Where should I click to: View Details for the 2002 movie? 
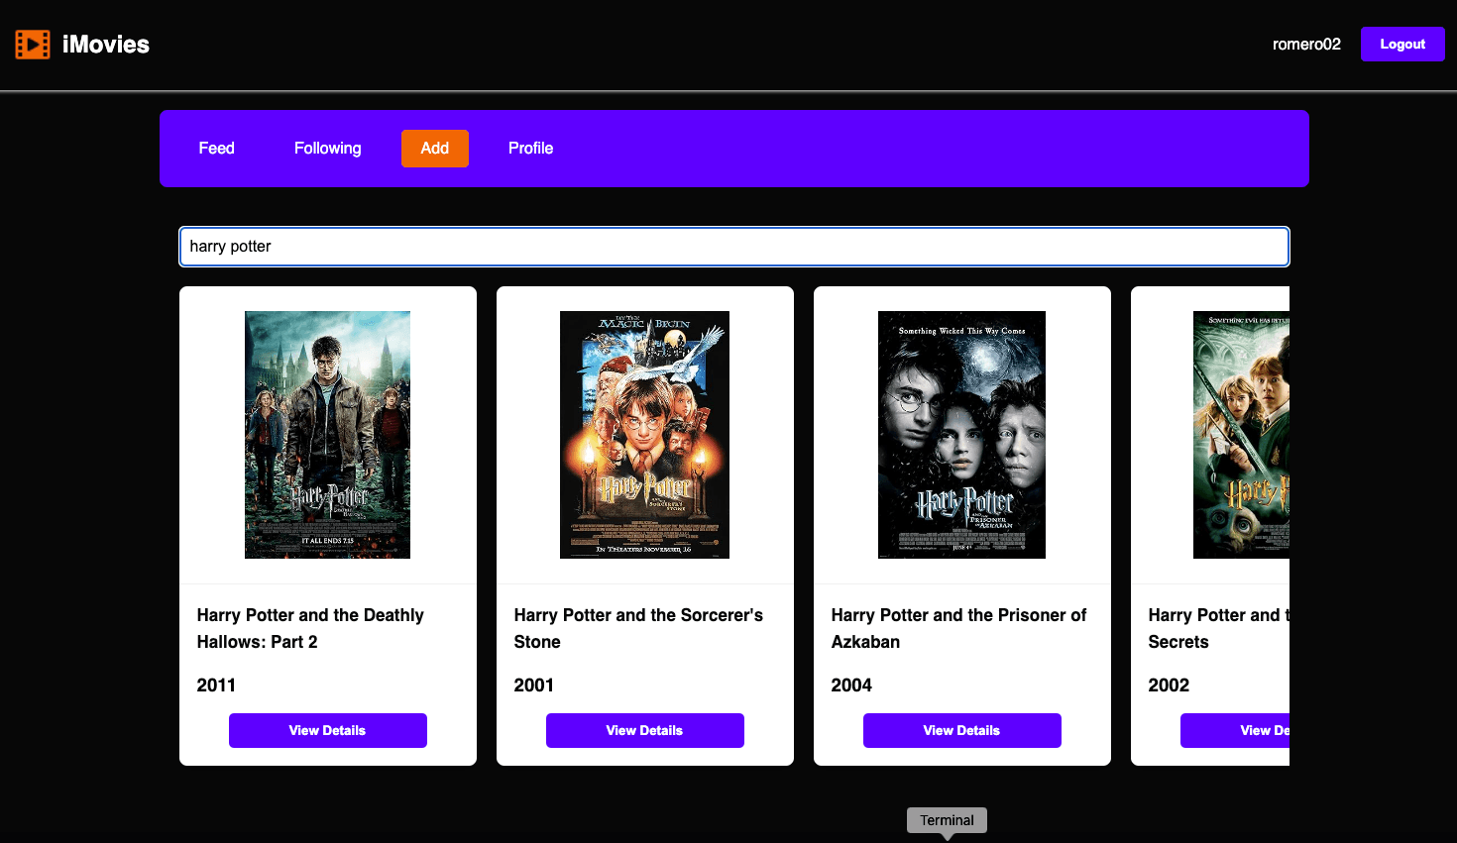[1235, 730]
